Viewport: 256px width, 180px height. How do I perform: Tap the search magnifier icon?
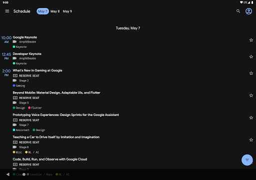[238, 11]
